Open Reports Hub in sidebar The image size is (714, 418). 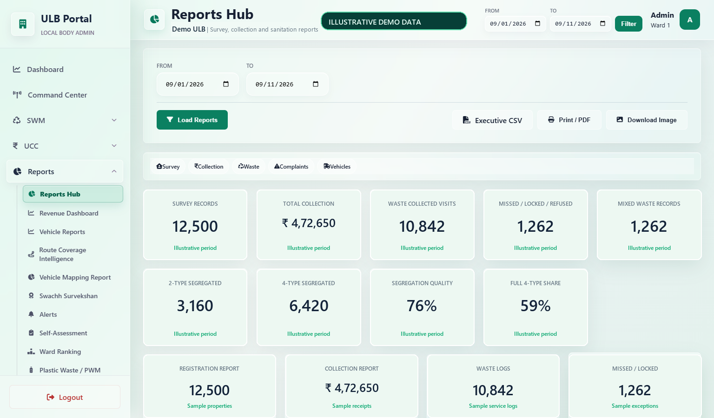point(73,194)
